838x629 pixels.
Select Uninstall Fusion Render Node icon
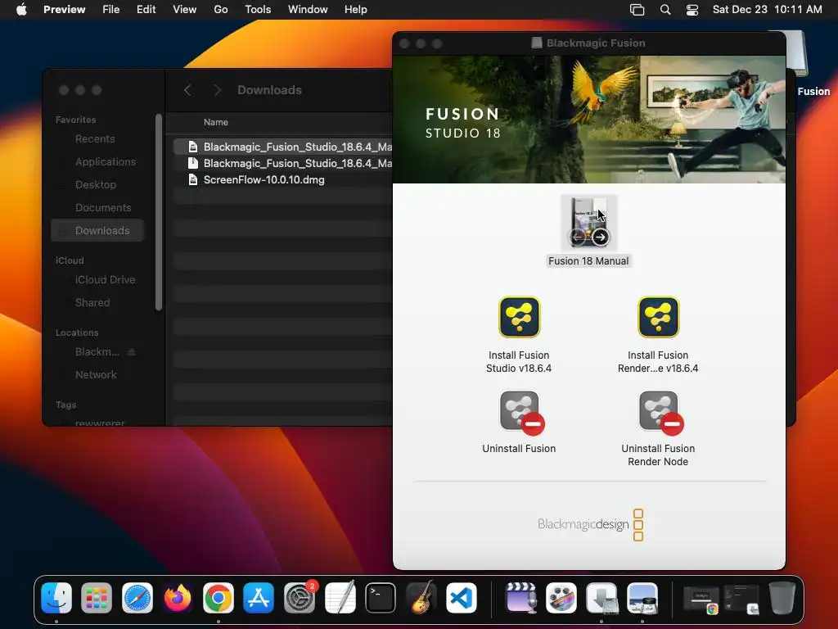coord(660,413)
